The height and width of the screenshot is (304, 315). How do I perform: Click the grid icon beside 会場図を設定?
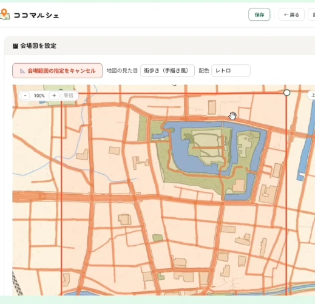coord(15,46)
